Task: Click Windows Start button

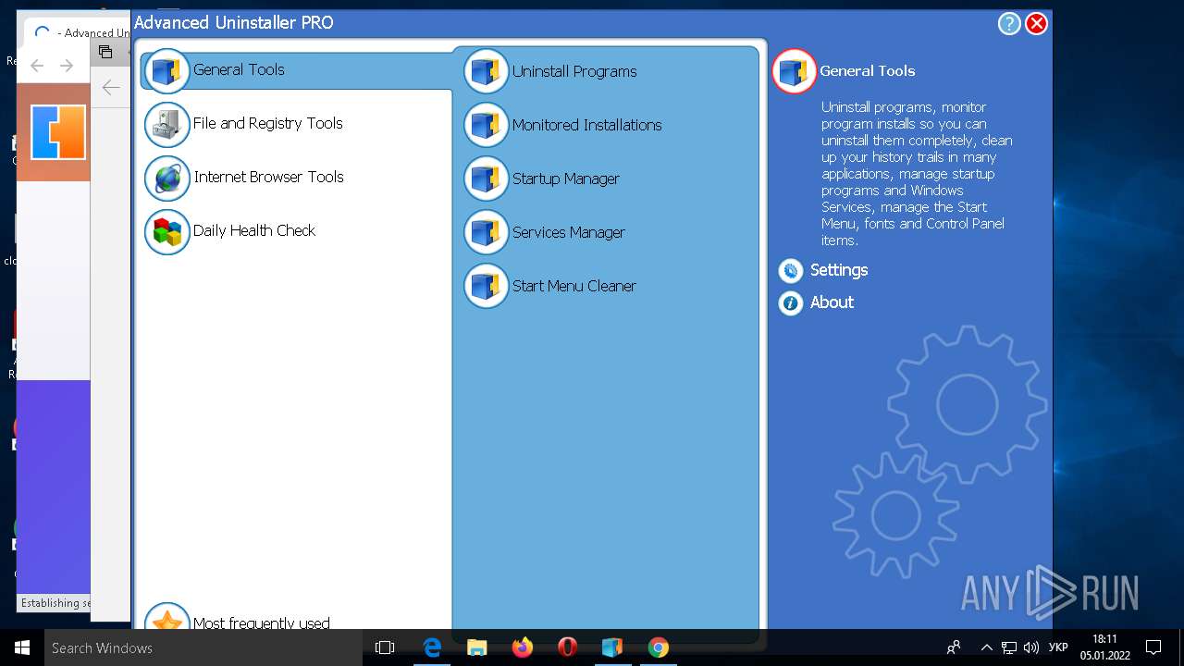Action: pos(22,647)
